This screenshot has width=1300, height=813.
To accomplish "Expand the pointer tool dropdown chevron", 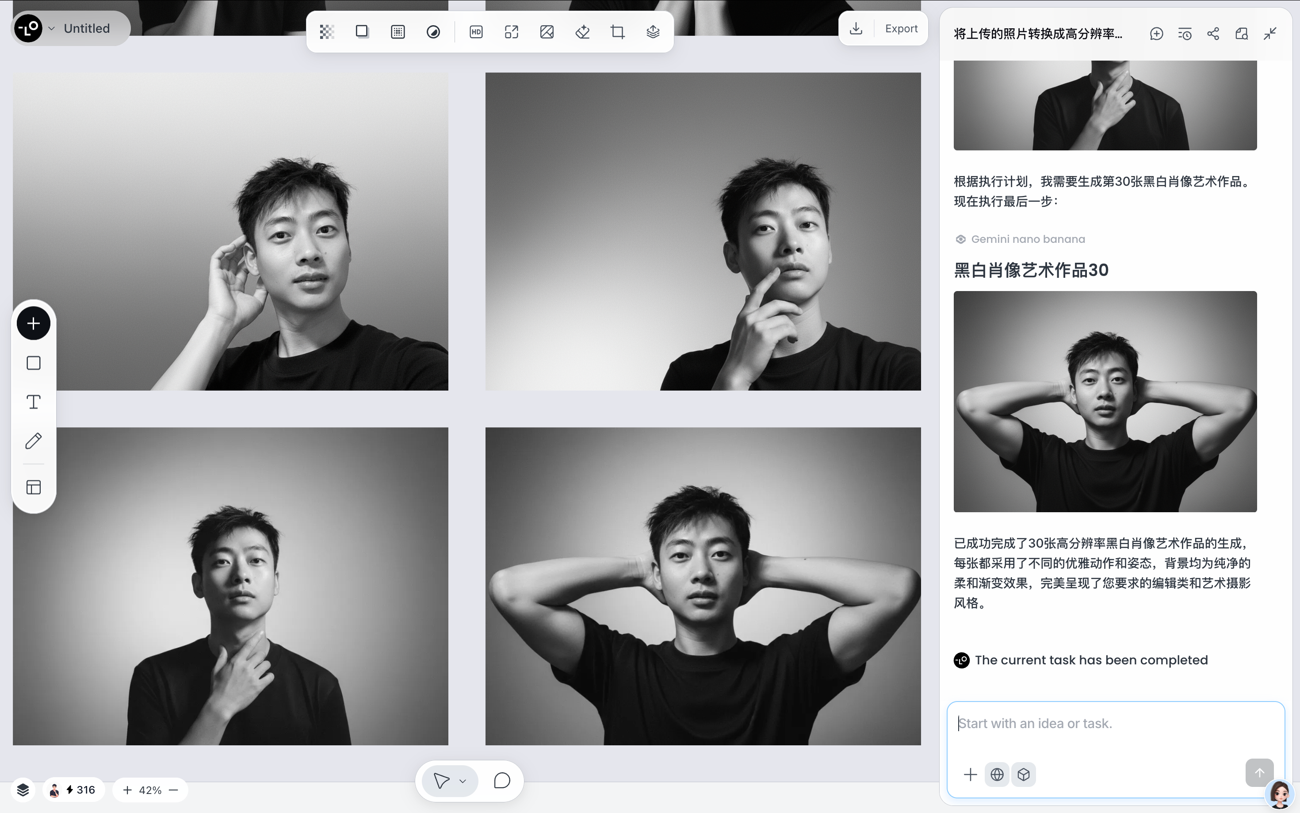I will click(x=463, y=781).
